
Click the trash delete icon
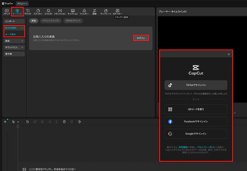pyautogui.click(x=64, y=122)
